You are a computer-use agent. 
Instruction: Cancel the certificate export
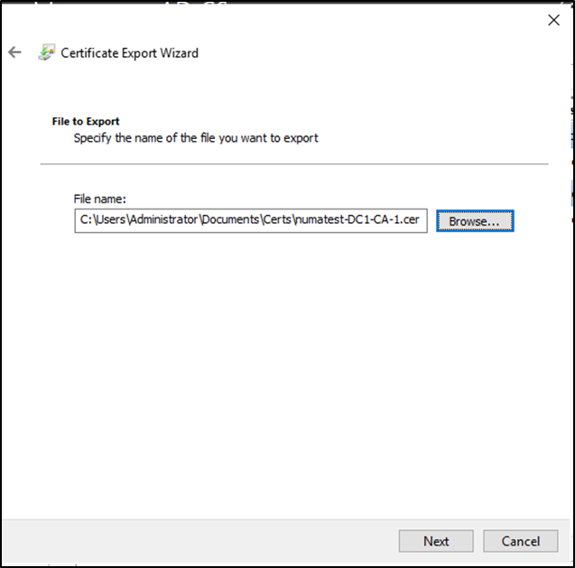(x=520, y=541)
